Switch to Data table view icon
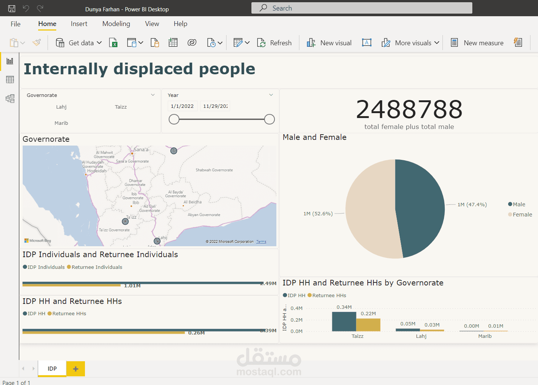The width and height of the screenshot is (538, 385). [x=10, y=80]
